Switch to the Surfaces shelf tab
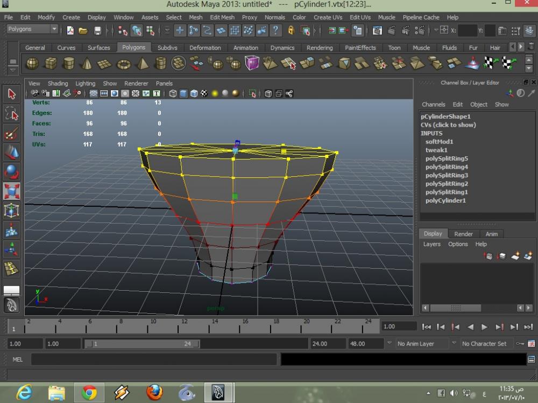 pos(98,48)
